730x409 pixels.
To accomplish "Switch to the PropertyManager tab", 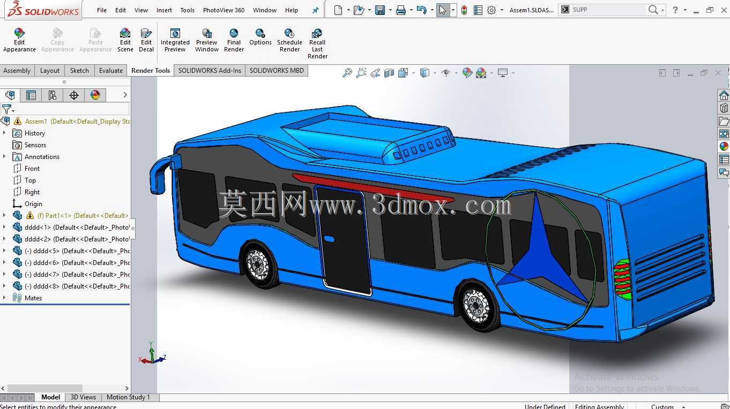I will pos(31,95).
